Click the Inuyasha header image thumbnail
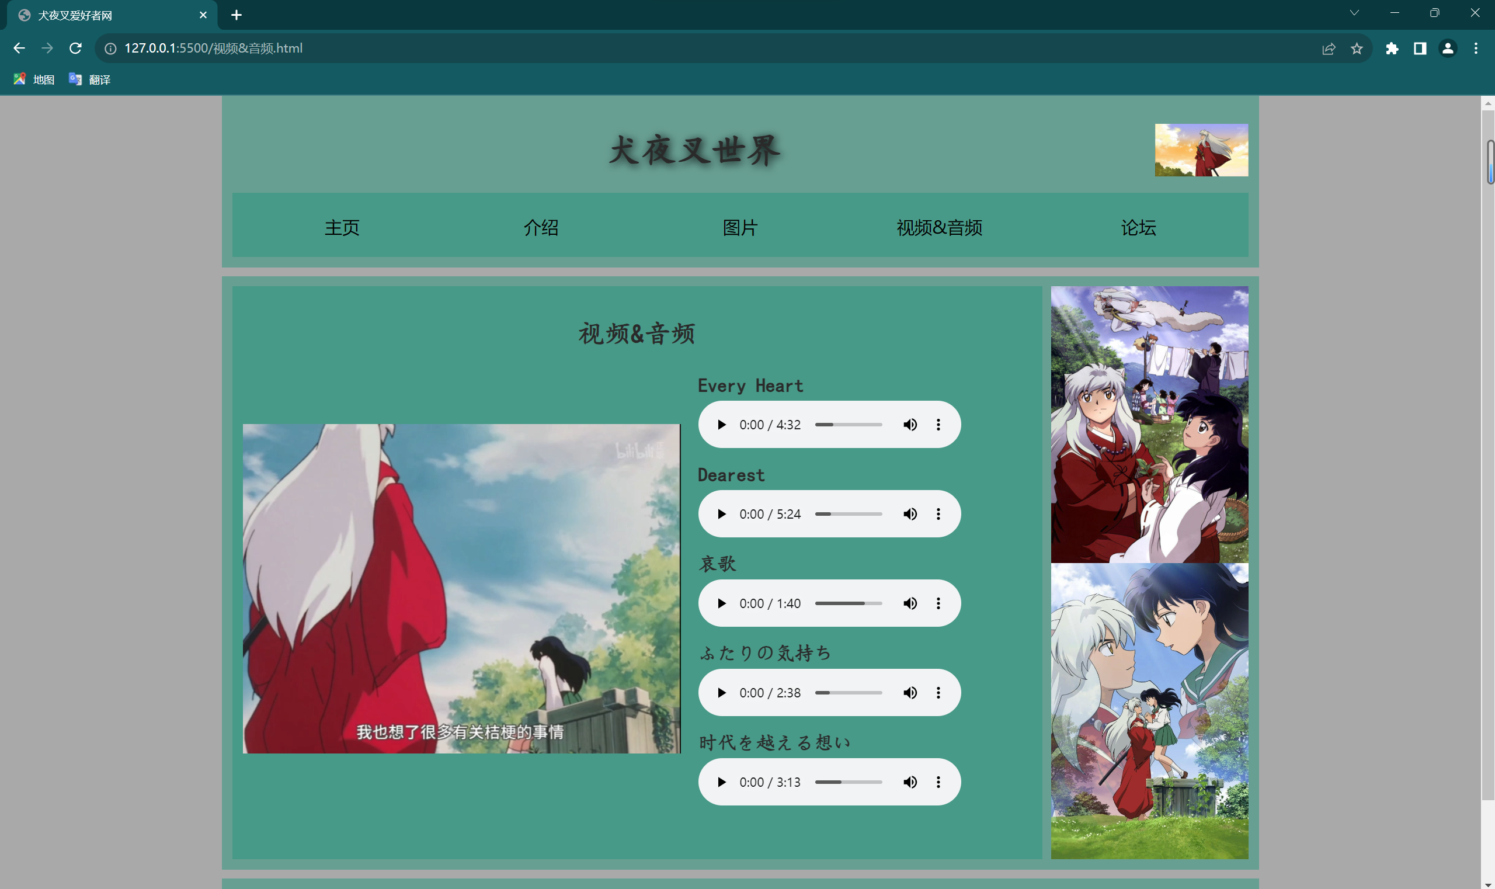 click(1201, 150)
